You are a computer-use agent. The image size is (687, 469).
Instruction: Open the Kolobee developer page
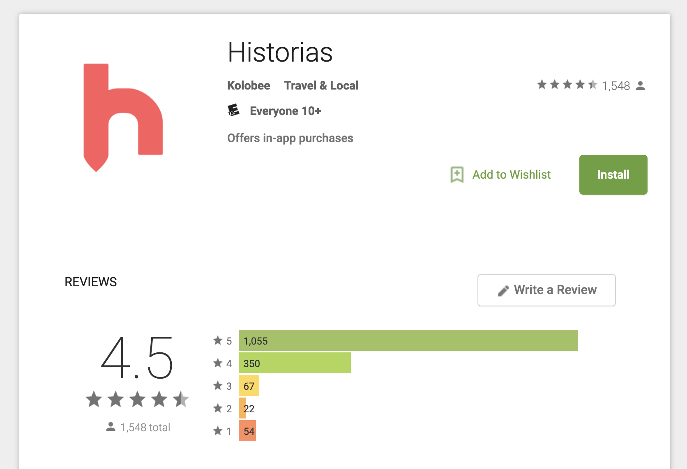coord(249,85)
